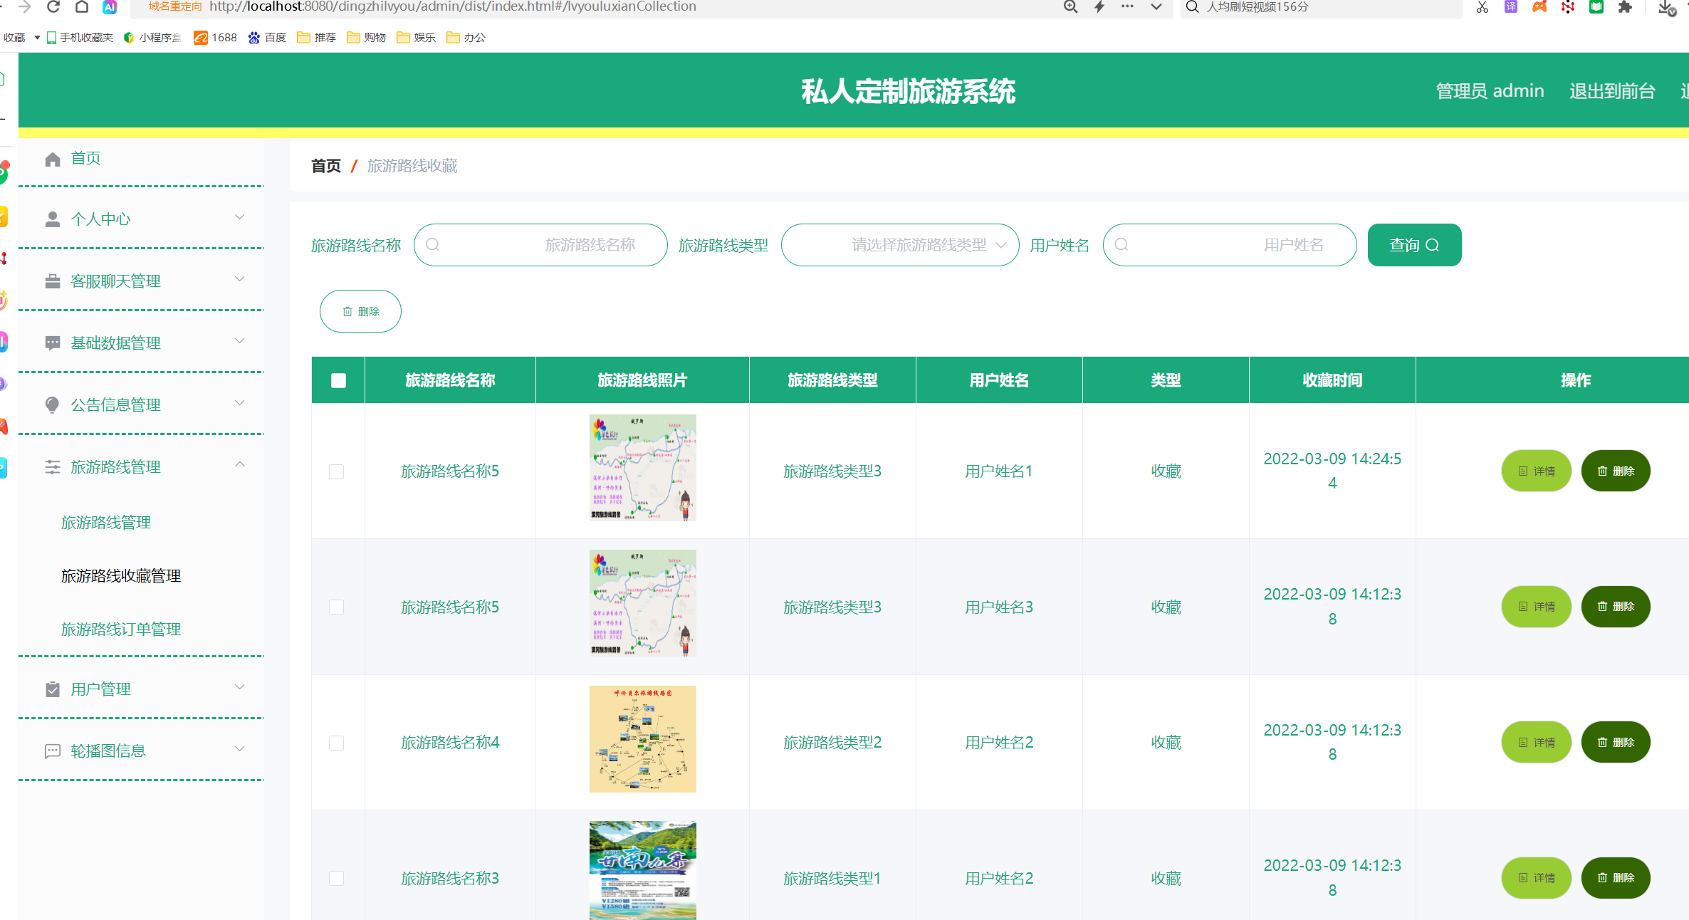The width and height of the screenshot is (1689, 920).
Task: Click the browser refresh icon
Action: tap(53, 7)
